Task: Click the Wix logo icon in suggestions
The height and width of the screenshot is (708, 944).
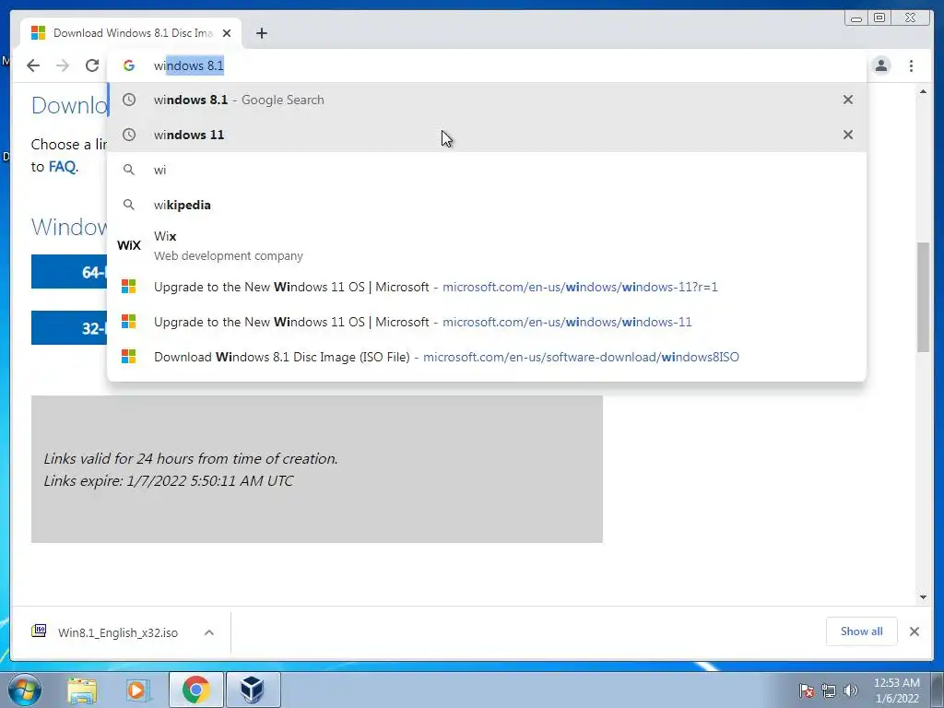Action: click(x=129, y=245)
